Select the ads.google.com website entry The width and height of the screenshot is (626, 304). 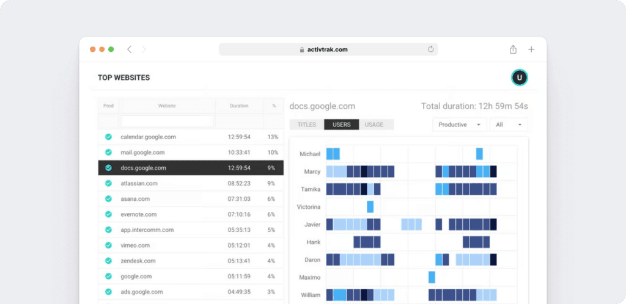coord(142,292)
